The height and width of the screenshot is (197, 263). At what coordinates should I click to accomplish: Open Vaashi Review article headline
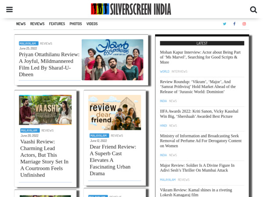(x=44, y=158)
